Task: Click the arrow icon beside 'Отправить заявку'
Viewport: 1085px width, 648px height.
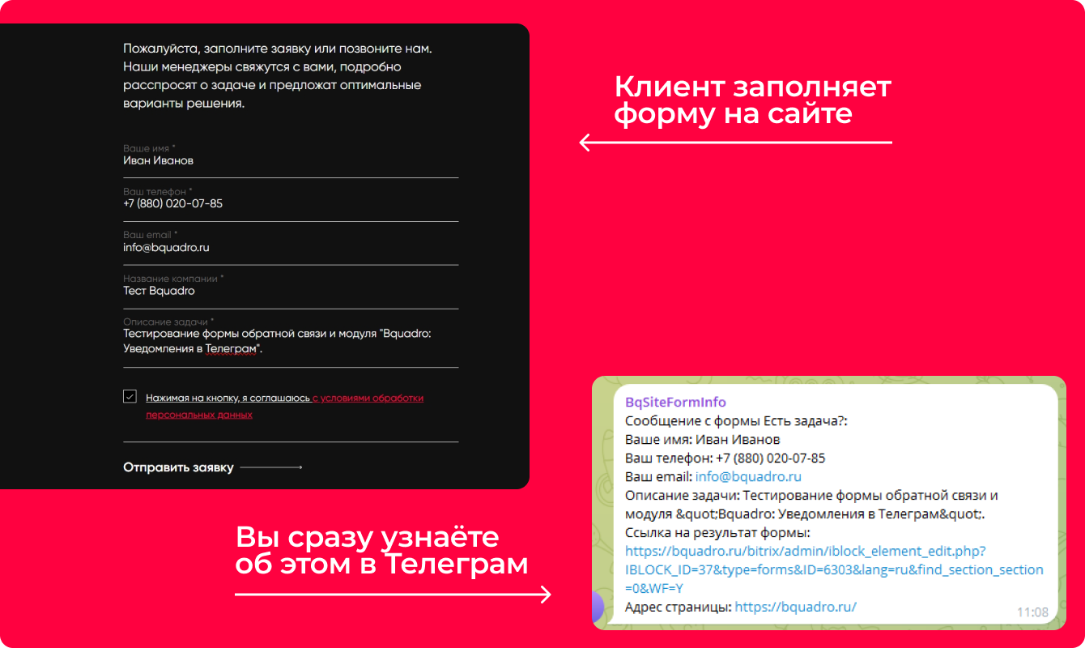Action: click(270, 467)
